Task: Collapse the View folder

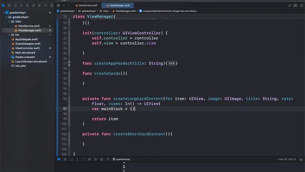Action: [10, 21]
